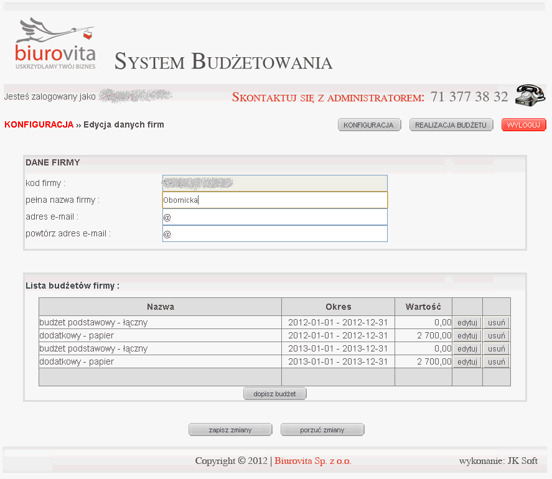Image resolution: width=552 pixels, height=479 pixels.
Task: Discard with porzuć zmiany button
Action: coord(322,429)
